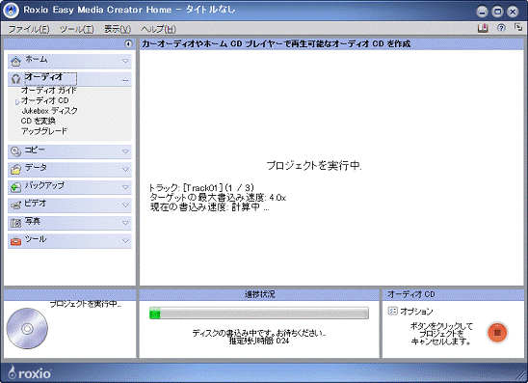Image resolution: width=528 pixels, height=383 pixels.
Task: Click the 現在の書込み速度: 計算中 line
Action: point(209,207)
